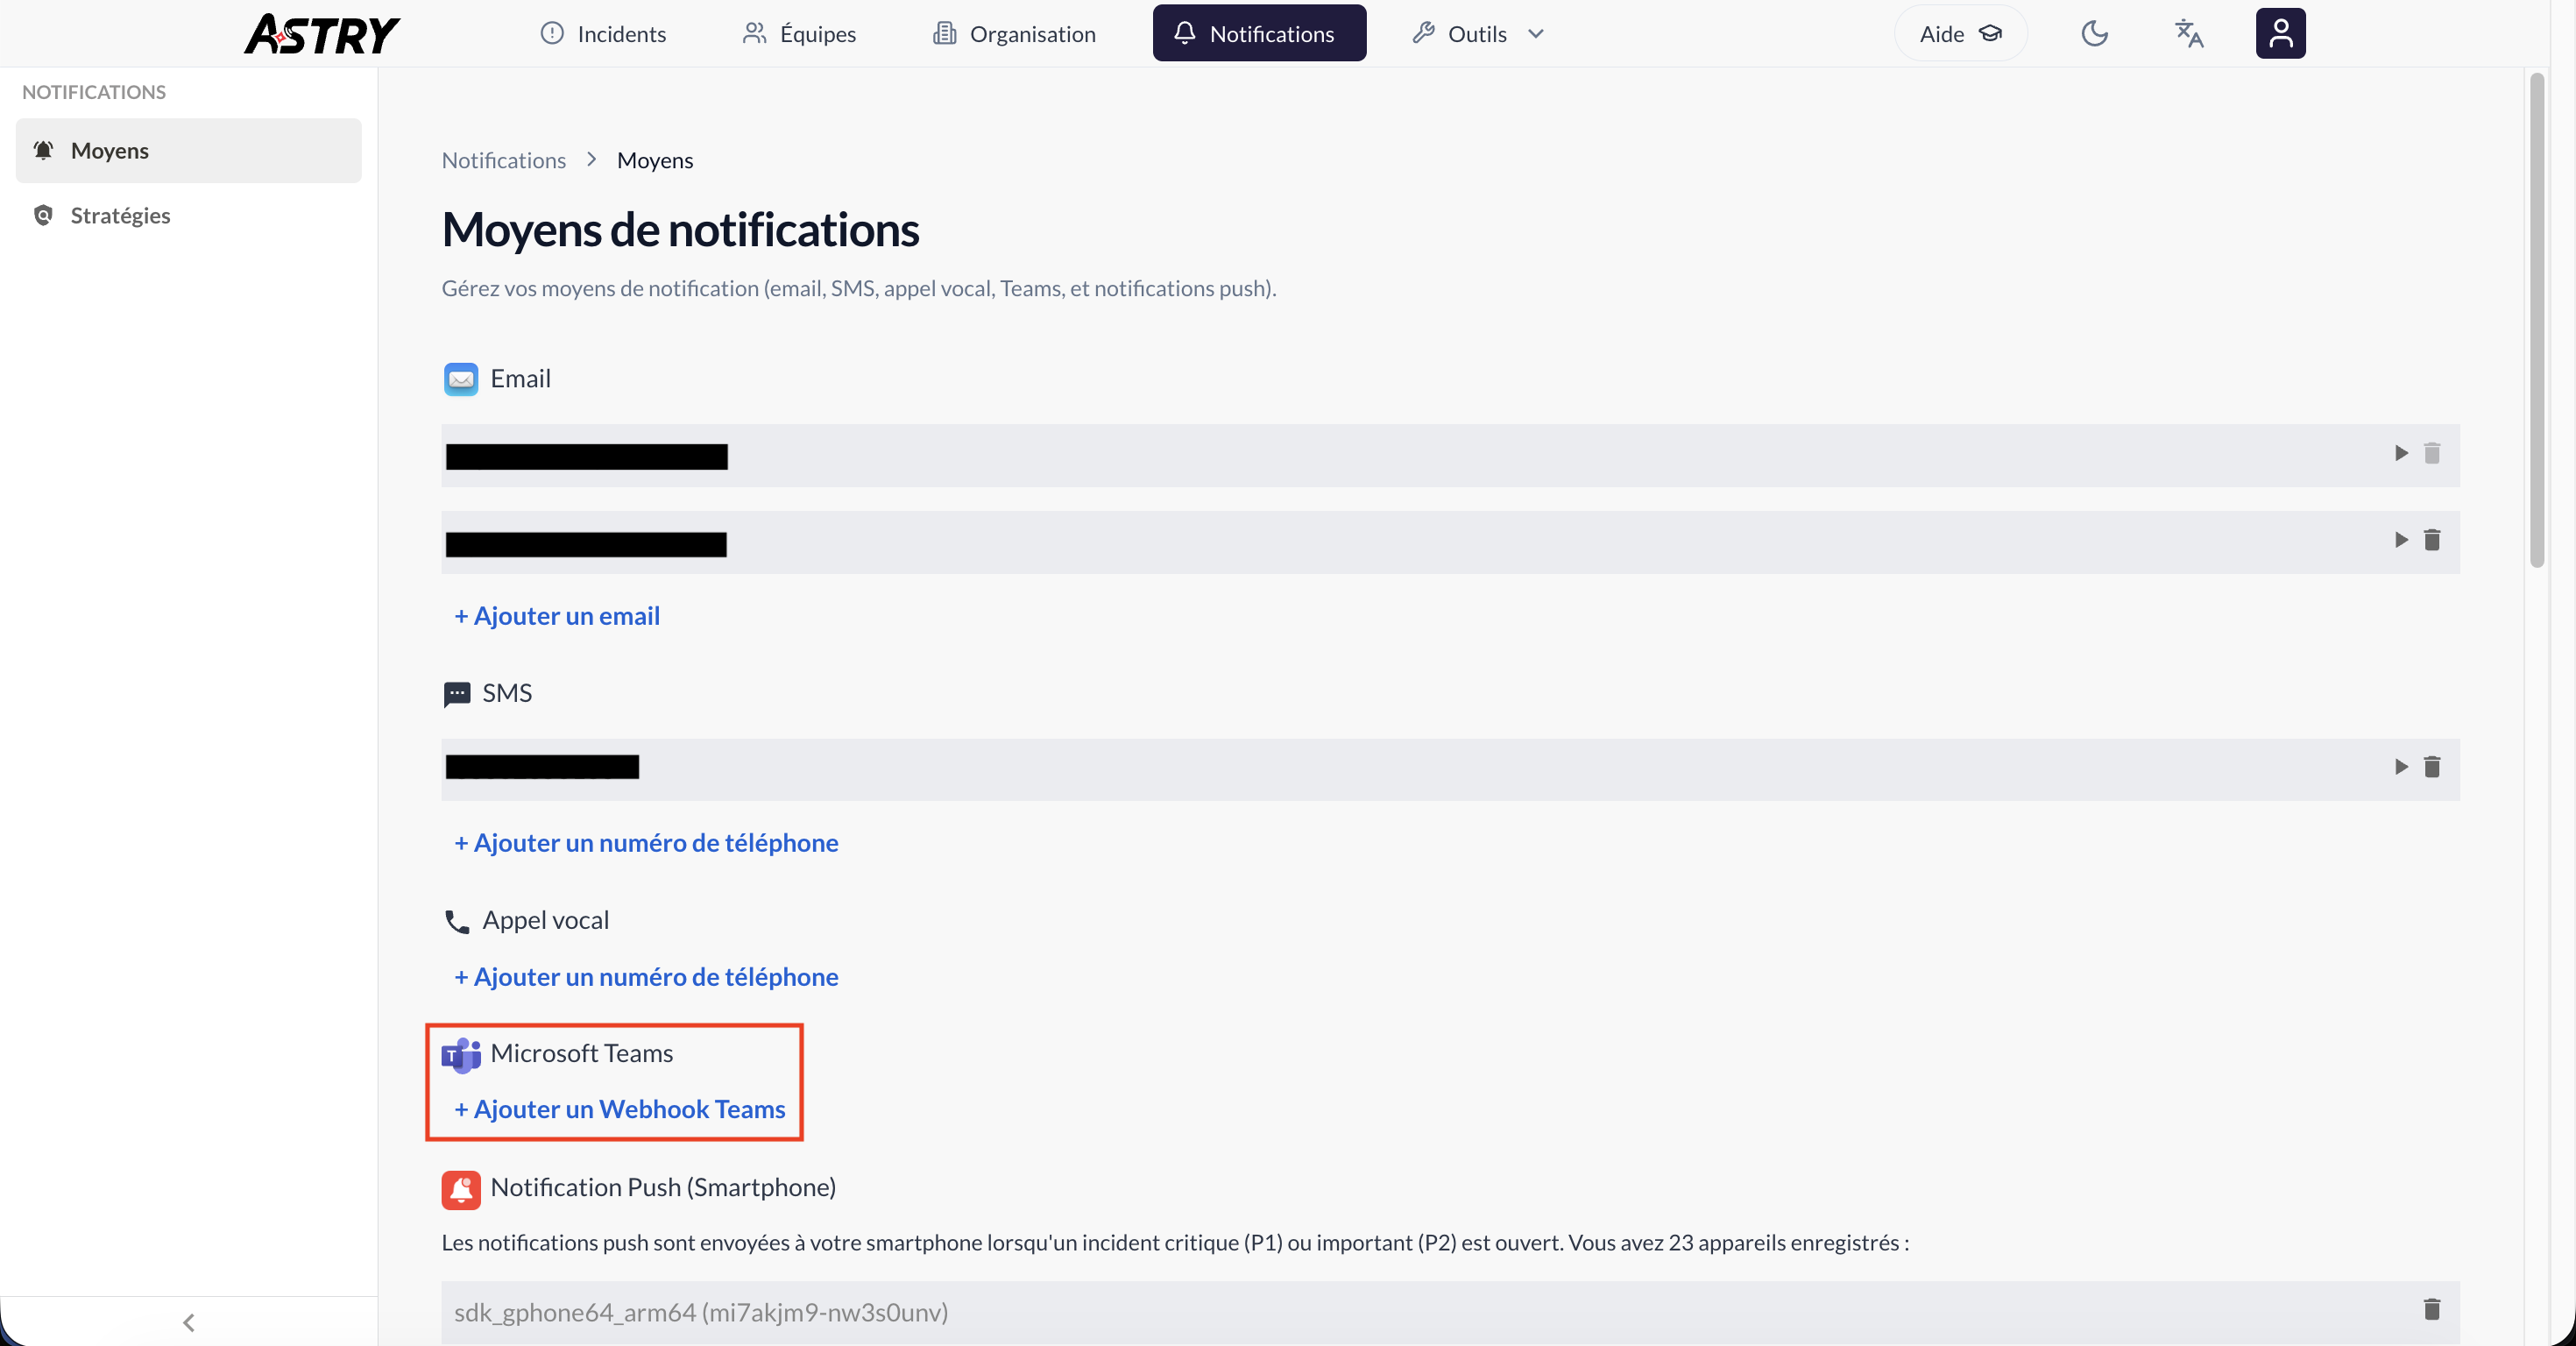Add an email via Ajouter un email
The image size is (2576, 1346).
coord(556,616)
